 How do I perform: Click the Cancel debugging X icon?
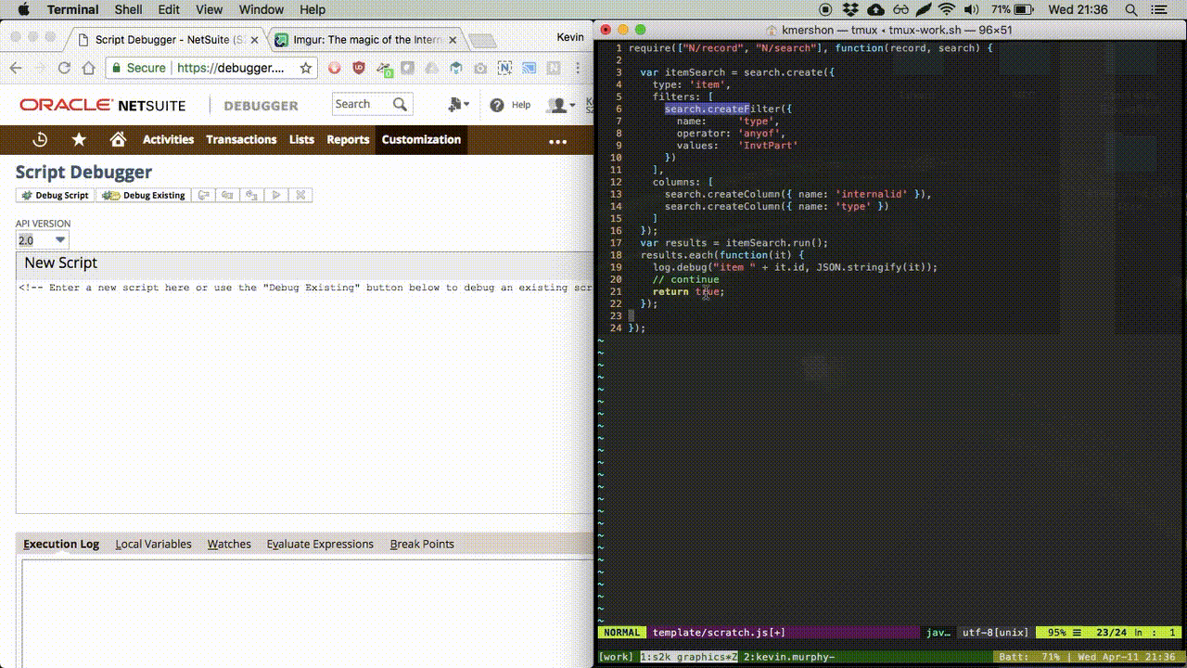[x=300, y=195]
